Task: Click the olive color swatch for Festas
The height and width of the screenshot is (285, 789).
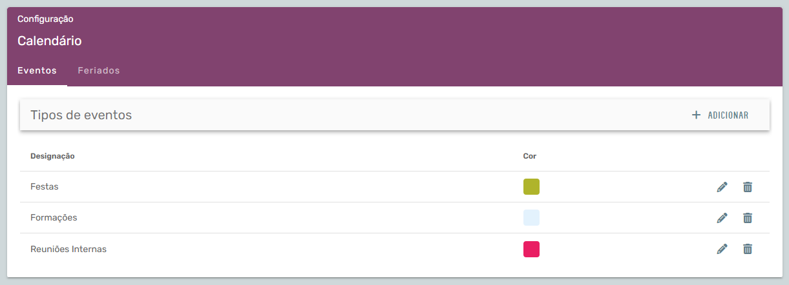Action: [531, 187]
